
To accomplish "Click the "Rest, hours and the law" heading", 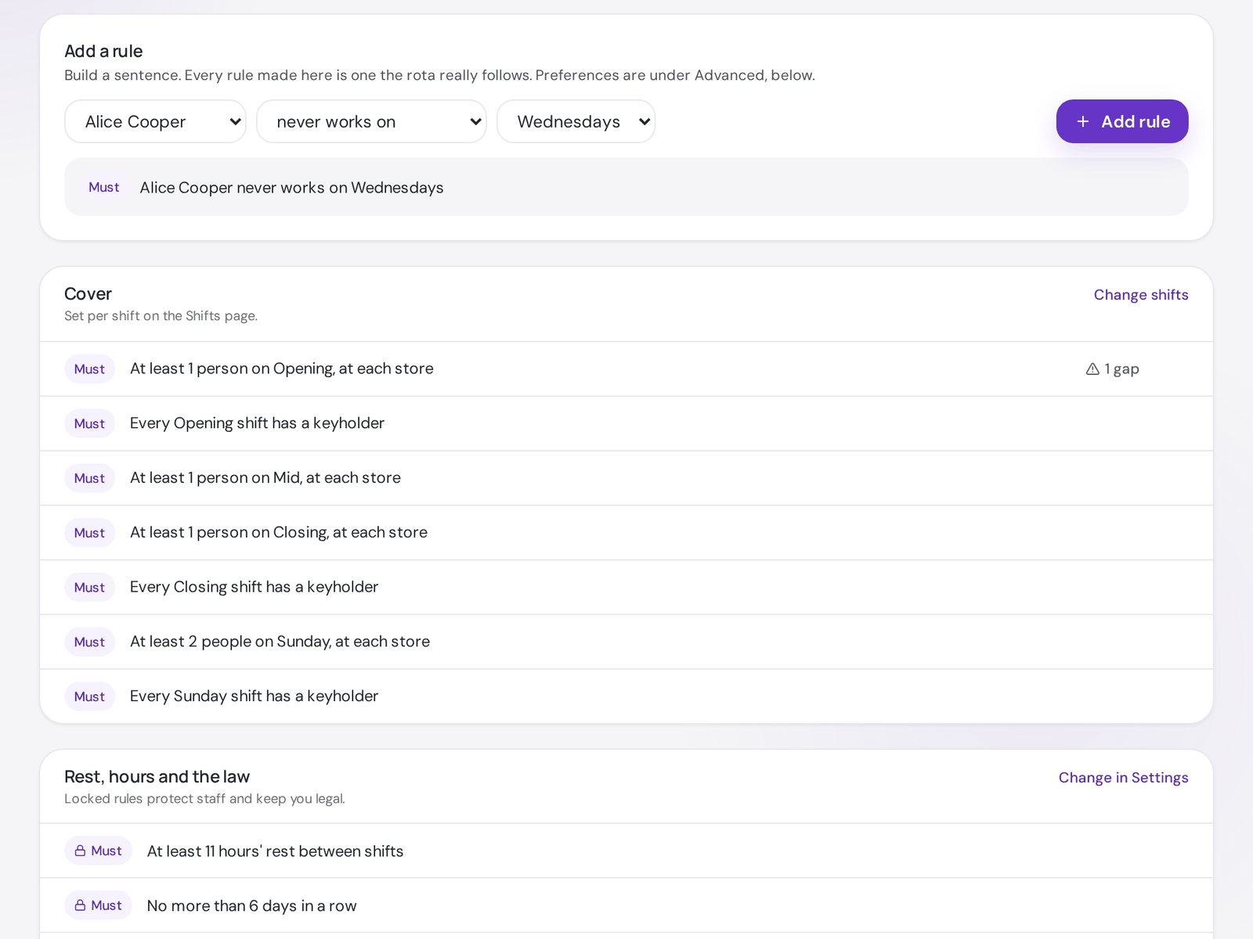I will [157, 777].
